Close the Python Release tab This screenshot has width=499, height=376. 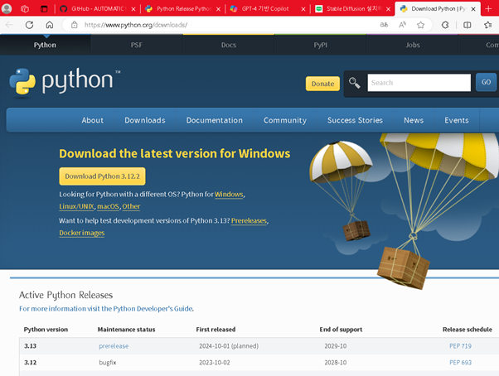(218, 9)
